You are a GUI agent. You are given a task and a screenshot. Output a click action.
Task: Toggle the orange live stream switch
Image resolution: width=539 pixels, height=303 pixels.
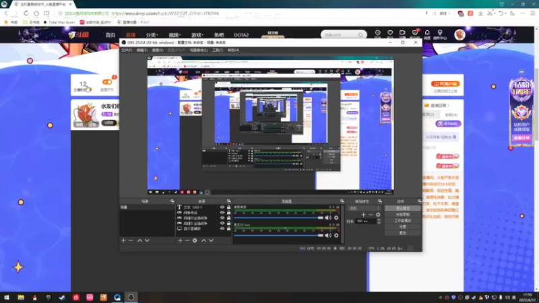click(x=107, y=81)
